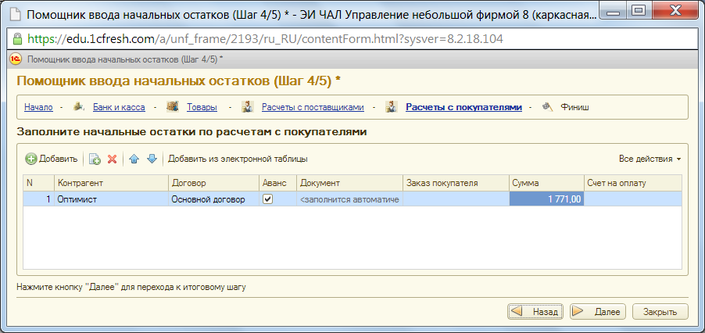
Task: Click the Товары step icon
Action: click(173, 107)
